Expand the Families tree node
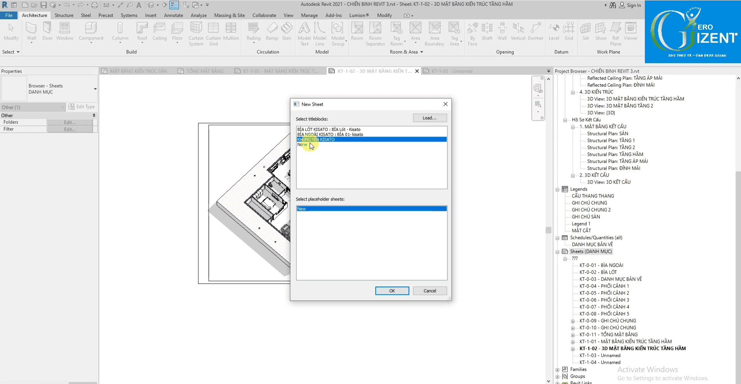 (557, 370)
